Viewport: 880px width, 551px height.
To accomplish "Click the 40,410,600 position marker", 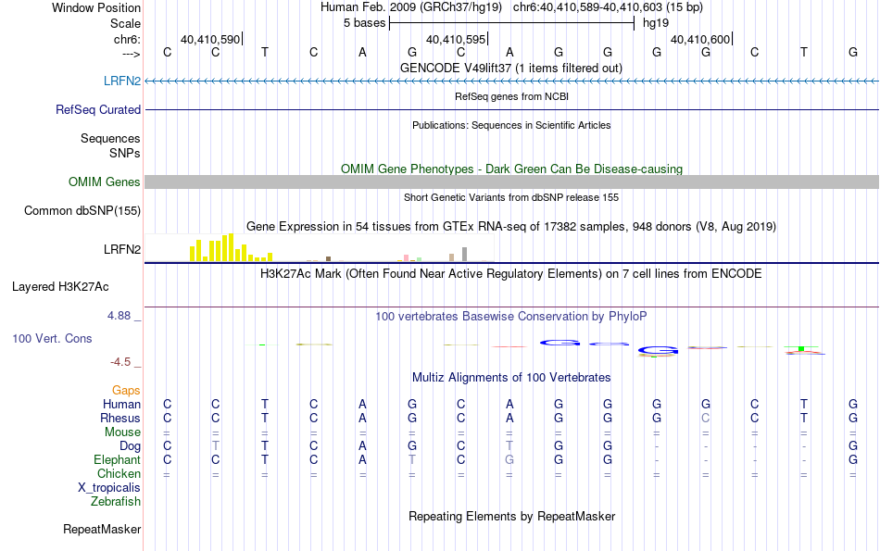I will click(x=700, y=39).
